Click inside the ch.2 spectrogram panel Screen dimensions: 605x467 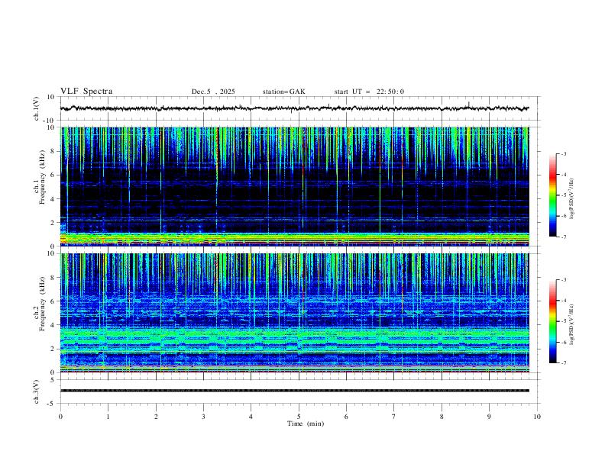point(294,313)
